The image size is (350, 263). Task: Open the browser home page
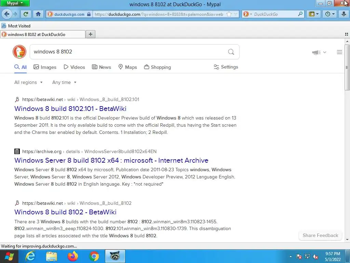pyautogui.click(x=38, y=14)
